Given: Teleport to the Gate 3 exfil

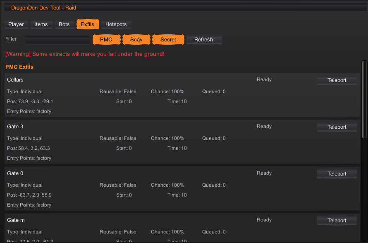Looking at the screenshot, I should 337,127.
